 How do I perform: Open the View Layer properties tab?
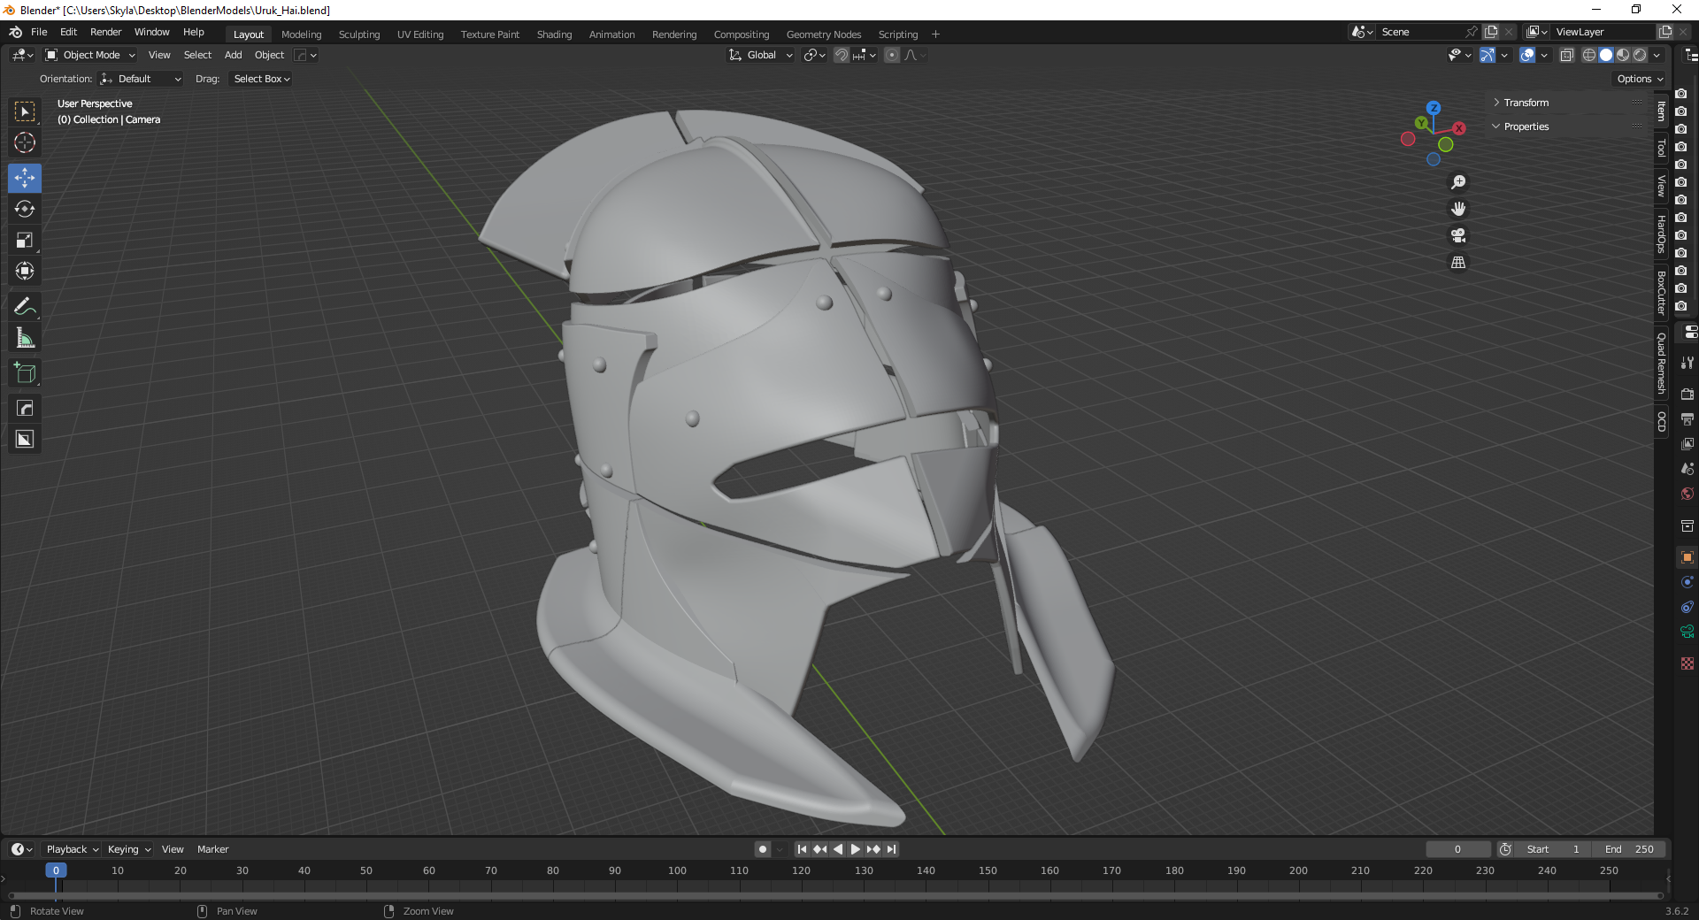[1687, 444]
